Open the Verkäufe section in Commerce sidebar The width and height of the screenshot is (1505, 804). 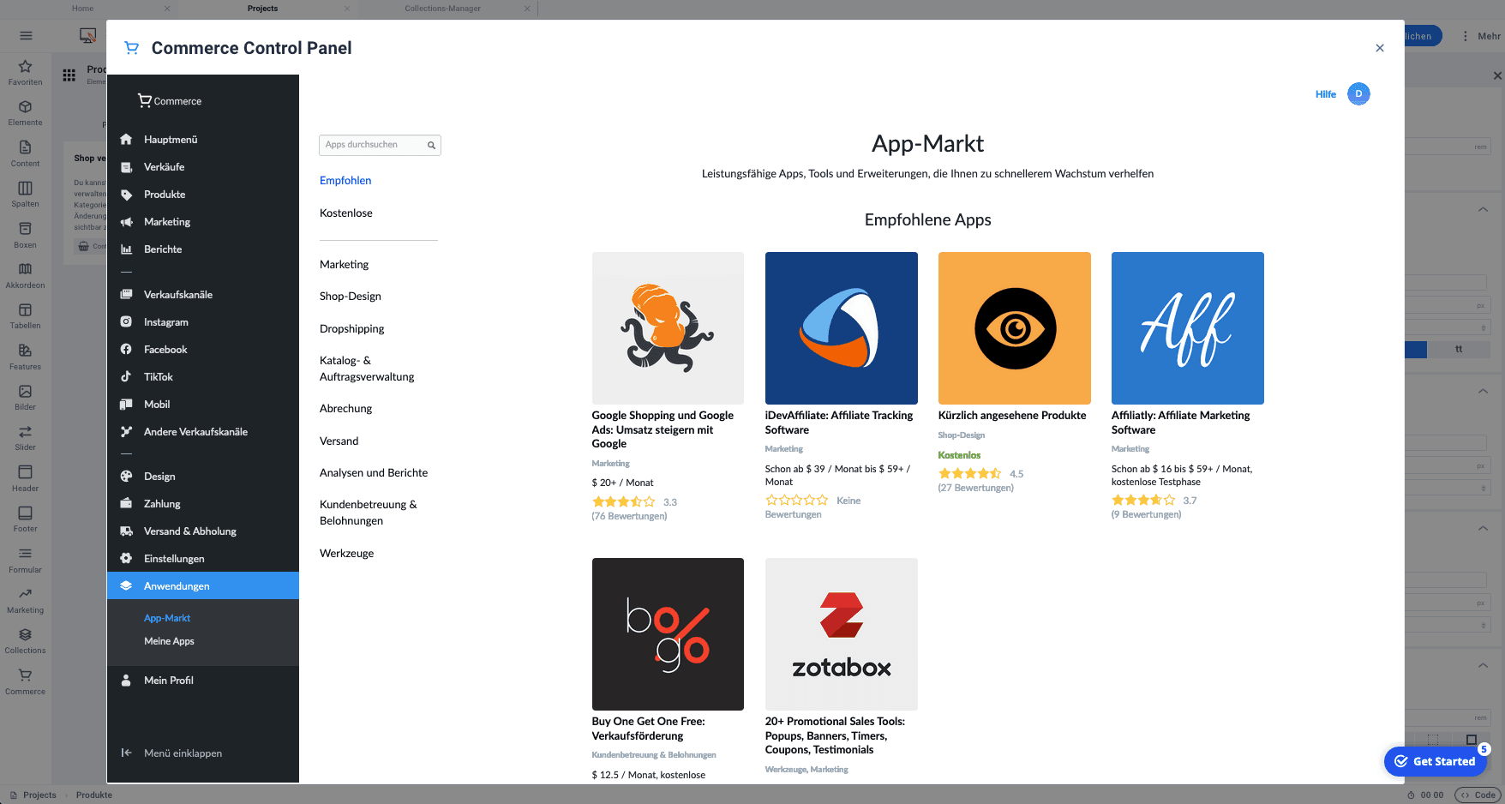click(x=163, y=166)
